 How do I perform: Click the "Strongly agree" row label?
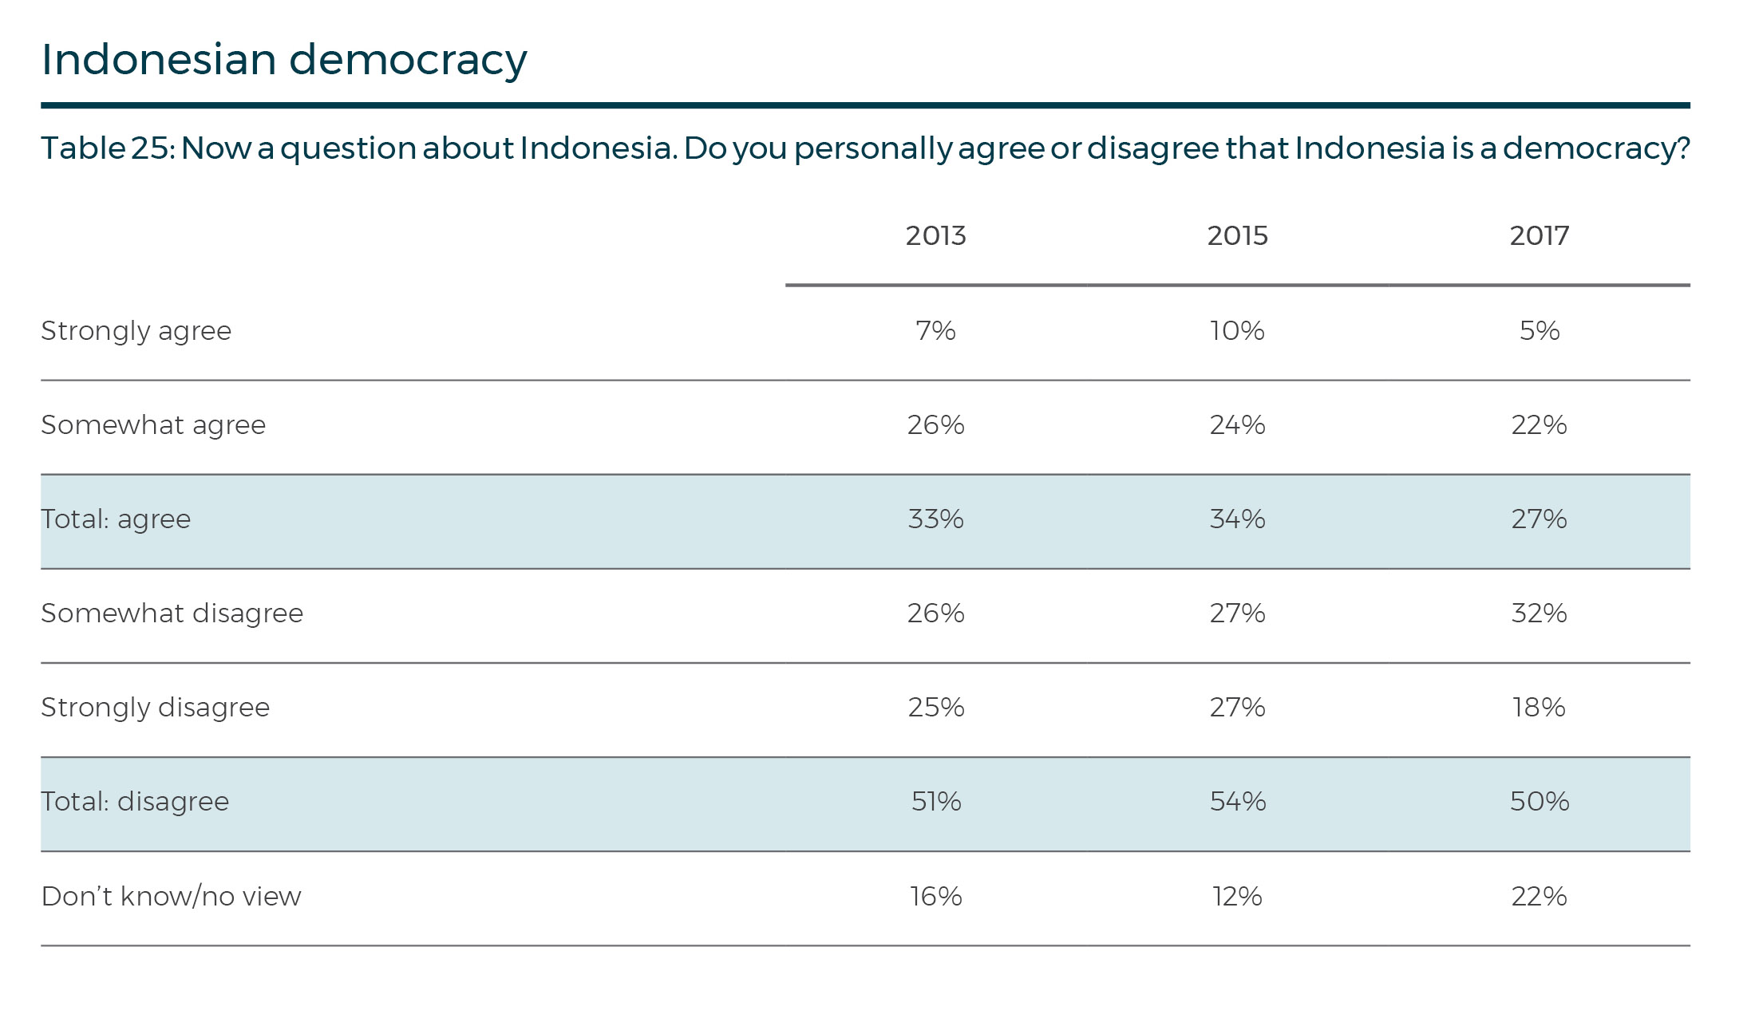(136, 331)
